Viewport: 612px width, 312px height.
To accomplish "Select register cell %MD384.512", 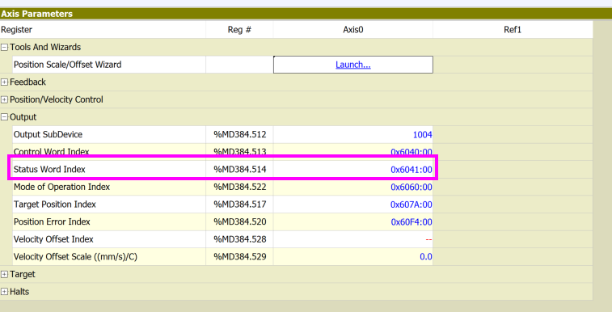I will (239, 134).
